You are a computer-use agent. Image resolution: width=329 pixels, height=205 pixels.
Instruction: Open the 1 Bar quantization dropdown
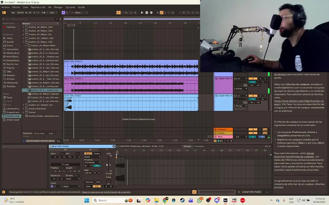[x=53, y=13]
